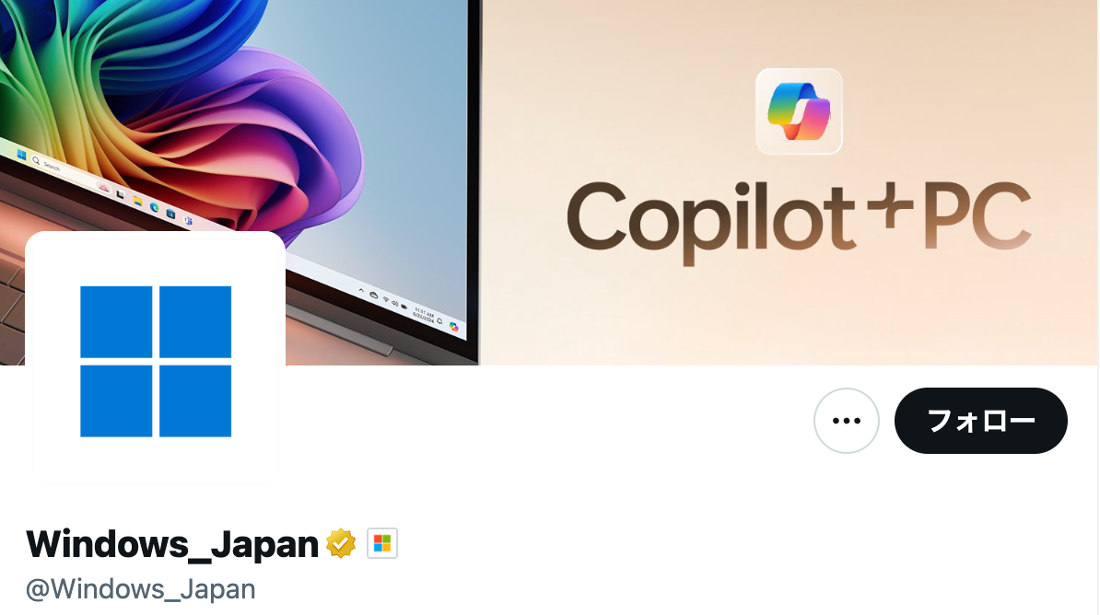The height and width of the screenshot is (615, 1100).
Task: Click the gold verified checkmark badge
Action: pyautogui.click(x=341, y=543)
